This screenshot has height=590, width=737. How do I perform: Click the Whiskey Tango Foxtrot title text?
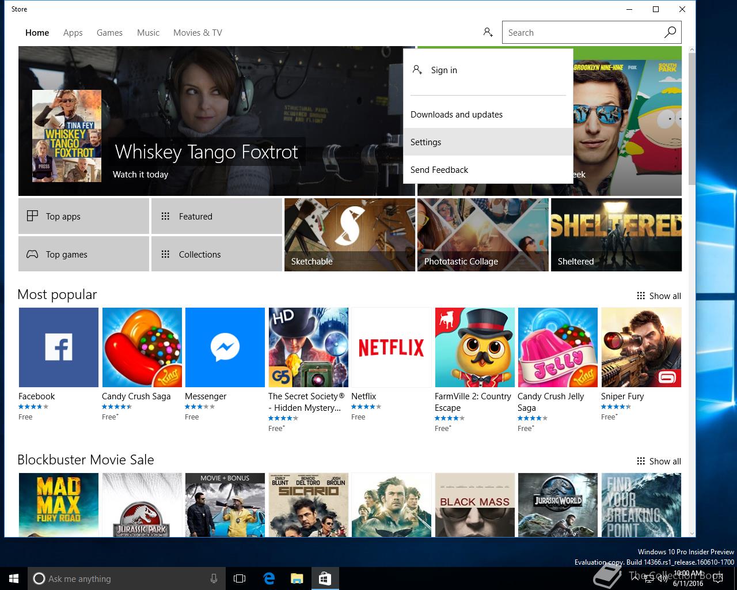coord(206,152)
